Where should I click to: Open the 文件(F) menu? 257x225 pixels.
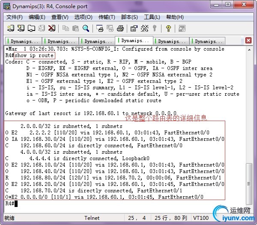(14, 17)
